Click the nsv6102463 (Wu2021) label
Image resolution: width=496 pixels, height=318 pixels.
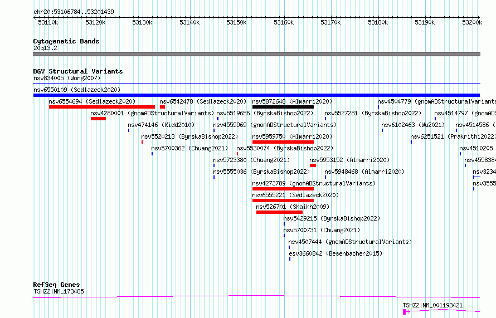(413, 125)
